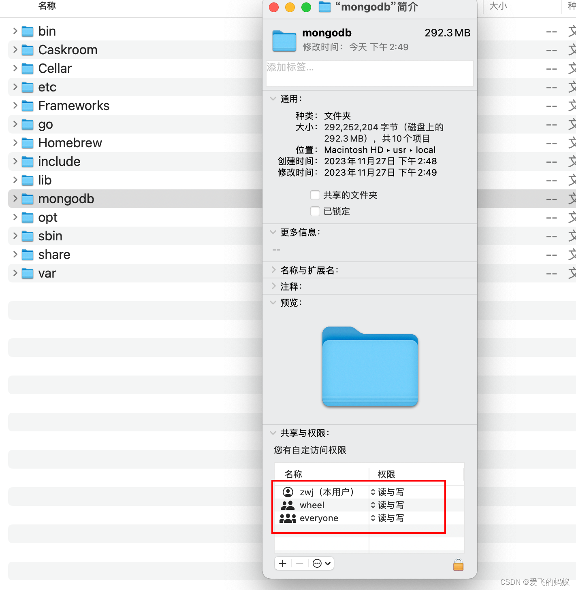Expand the var folder disclosure arrow
Image resolution: width=576 pixels, height=590 pixels.
(x=15, y=273)
